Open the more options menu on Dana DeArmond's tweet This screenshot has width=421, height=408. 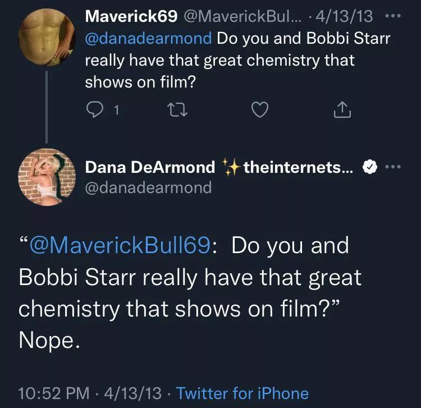pyautogui.click(x=396, y=167)
